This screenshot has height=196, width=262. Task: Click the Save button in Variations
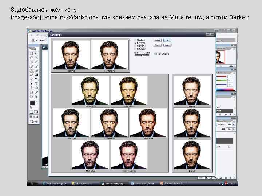(x=158, y=45)
